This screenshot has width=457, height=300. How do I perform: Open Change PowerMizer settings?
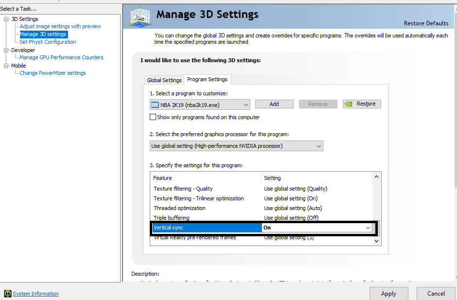tap(53, 73)
